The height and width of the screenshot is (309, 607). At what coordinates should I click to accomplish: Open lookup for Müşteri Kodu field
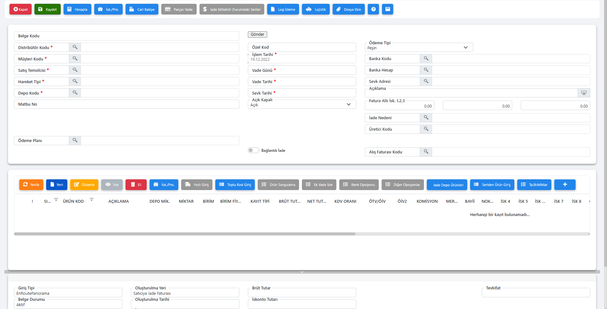[75, 59]
